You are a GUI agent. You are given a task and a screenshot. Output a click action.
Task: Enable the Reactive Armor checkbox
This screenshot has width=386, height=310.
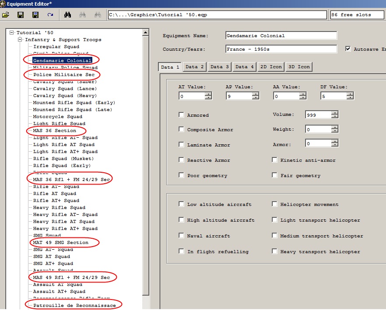click(x=182, y=160)
